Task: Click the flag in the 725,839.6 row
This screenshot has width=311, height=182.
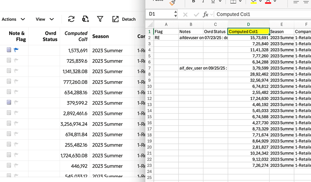Action: (16, 60)
